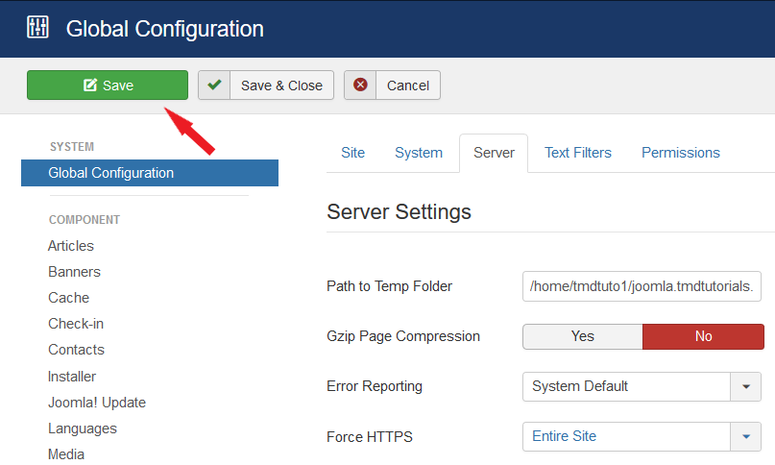The image size is (775, 465).
Task: Go to Languages component settings
Action: coord(83,428)
